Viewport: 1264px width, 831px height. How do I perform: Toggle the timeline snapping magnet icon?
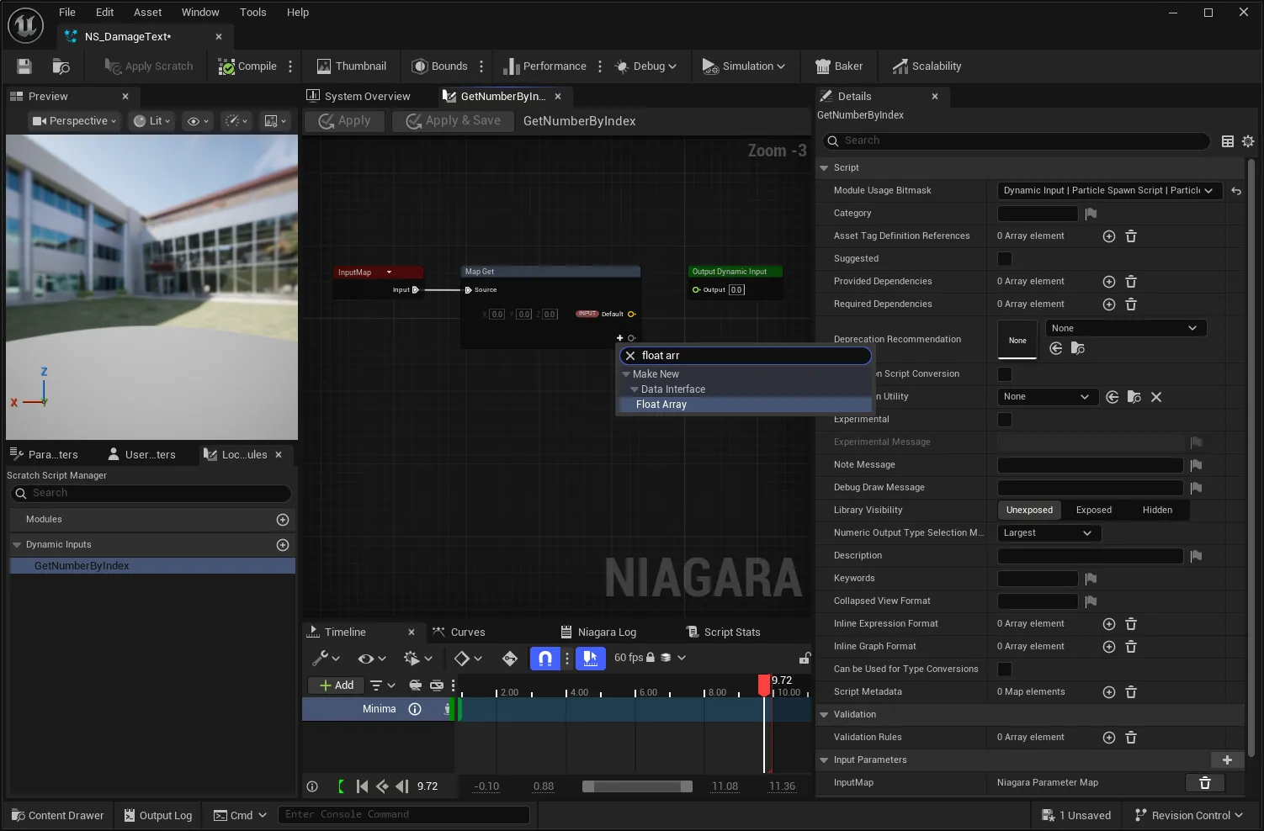click(545, 659)
